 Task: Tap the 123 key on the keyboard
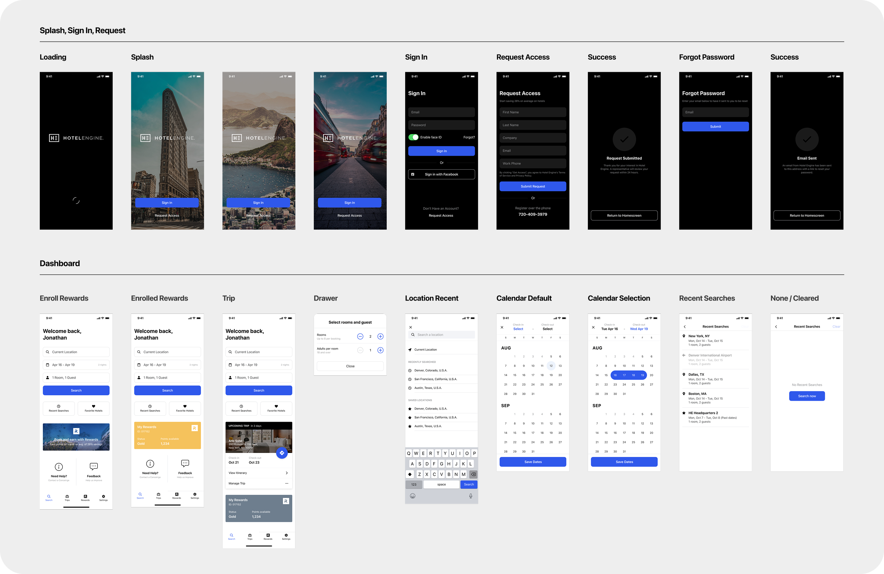tap(414, 485)
